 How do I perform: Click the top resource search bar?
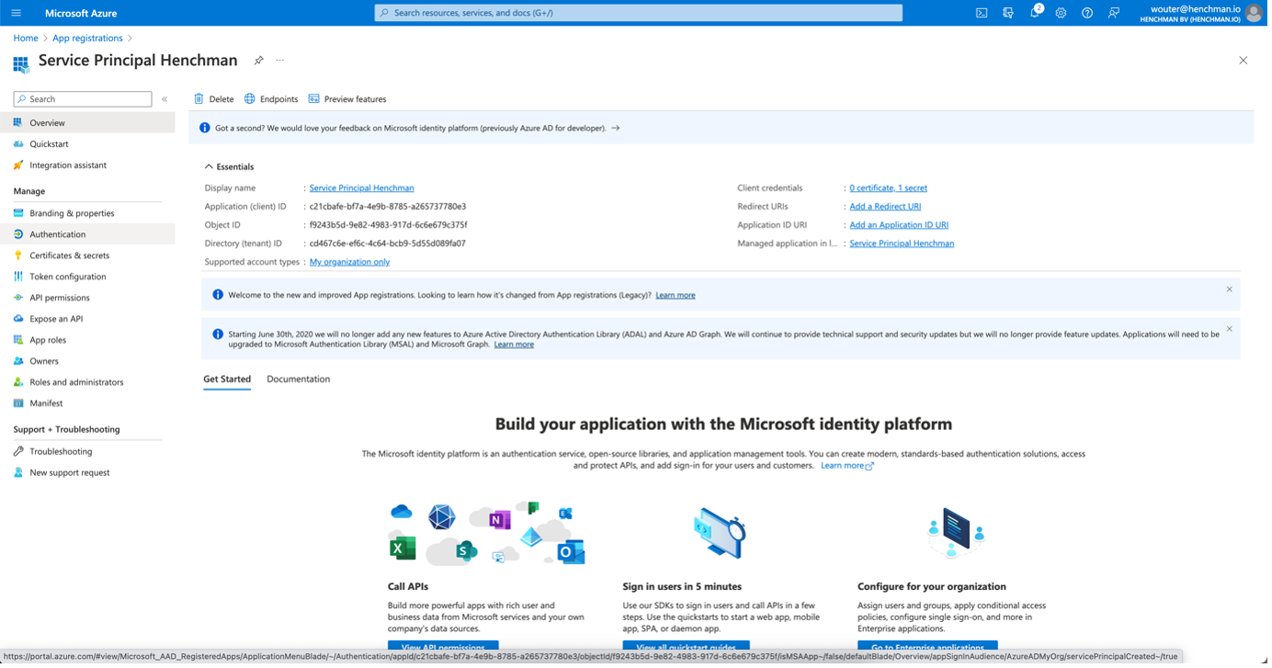click(x=641, y=13)
